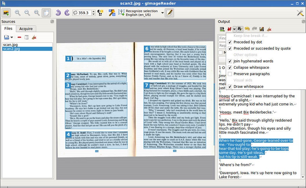Toggle the output pane pencil icon

[169, 13]
